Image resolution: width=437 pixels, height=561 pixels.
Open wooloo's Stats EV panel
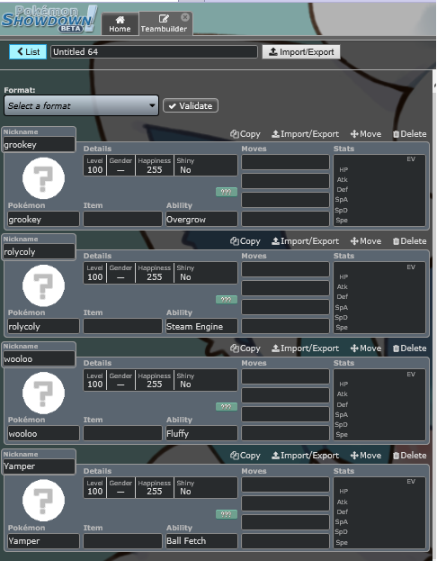379,404
